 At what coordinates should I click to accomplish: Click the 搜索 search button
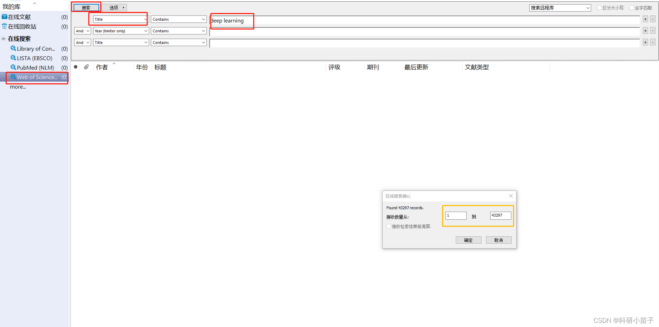86,7
